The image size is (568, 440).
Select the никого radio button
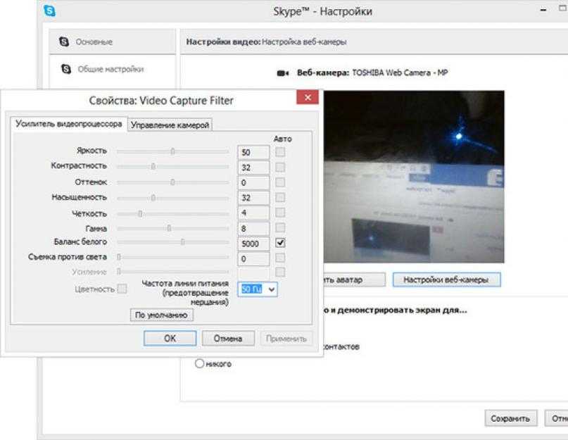(x=199, y=363)
